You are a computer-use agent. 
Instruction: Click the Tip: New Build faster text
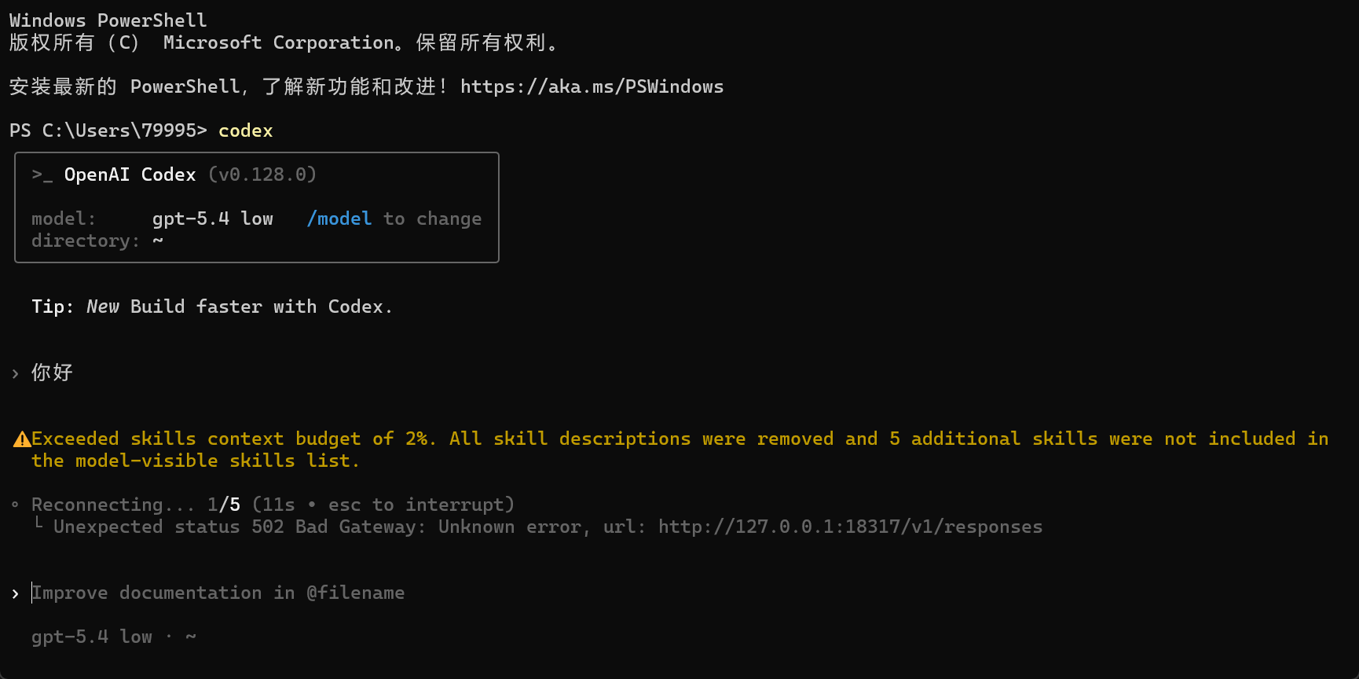coord(211,306)
